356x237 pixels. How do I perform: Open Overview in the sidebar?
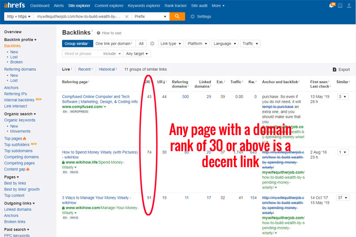[13, 32]
